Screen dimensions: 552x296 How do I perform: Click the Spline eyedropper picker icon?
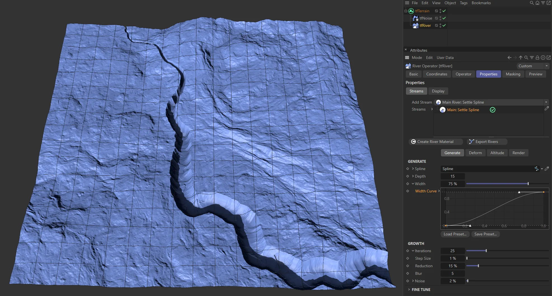point(547,169)
